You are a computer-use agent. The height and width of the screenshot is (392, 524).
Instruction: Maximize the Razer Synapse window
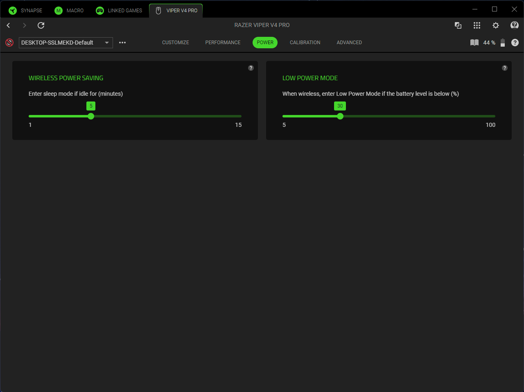click(x=495, y=9)
